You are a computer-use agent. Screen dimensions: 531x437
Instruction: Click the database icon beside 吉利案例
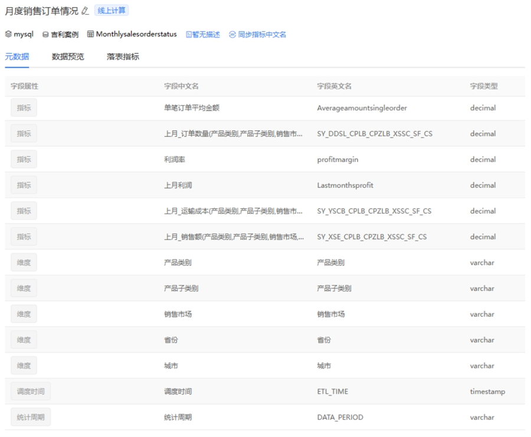44,34
